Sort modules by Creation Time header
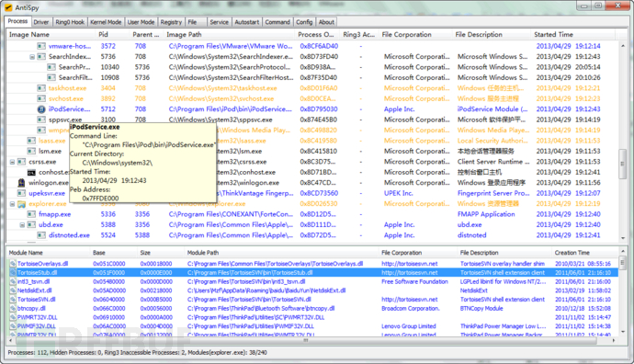 coord(584,253)
